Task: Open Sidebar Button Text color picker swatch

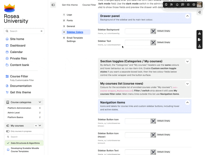Action: coord(153,152)
